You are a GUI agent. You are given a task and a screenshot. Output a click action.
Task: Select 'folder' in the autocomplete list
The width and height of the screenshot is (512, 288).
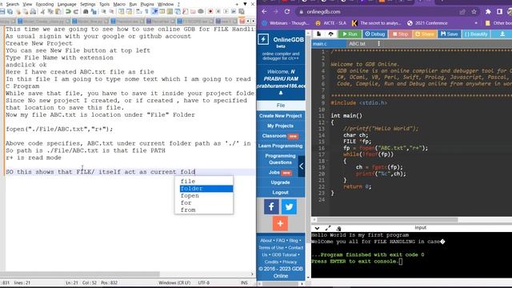(206, 189)
